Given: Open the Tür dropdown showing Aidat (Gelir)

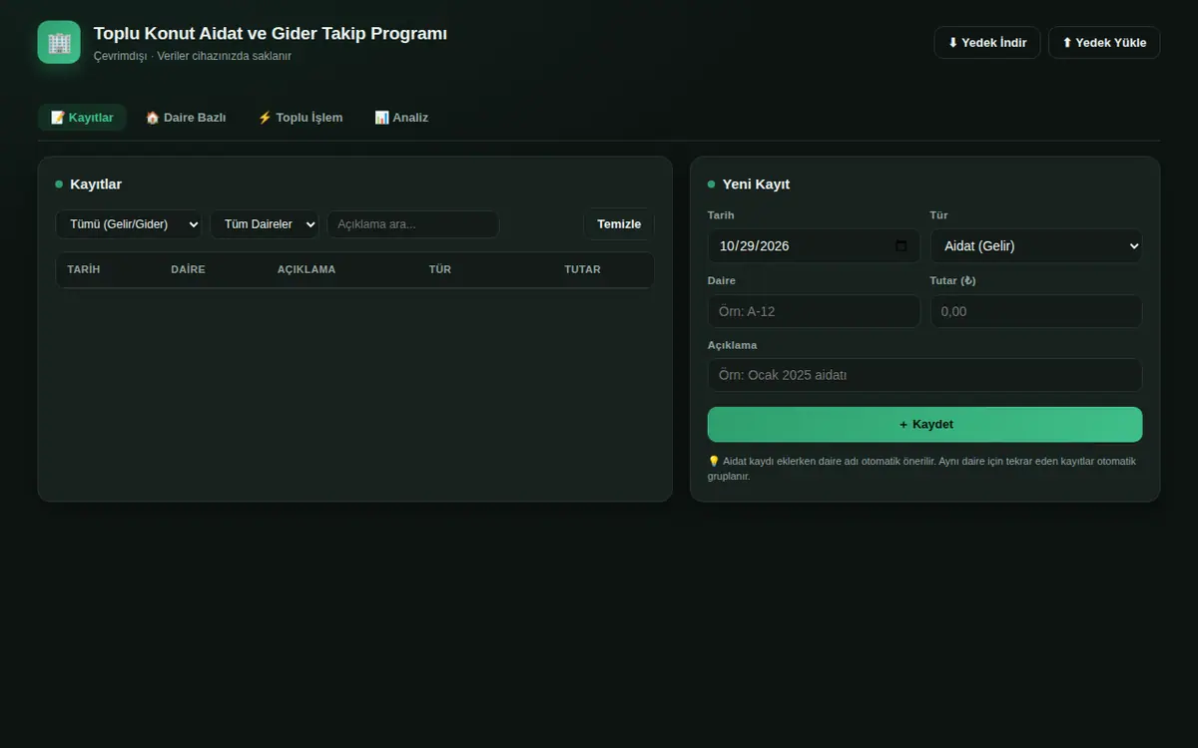Looking at the screenshot, I should point(1036,246).
